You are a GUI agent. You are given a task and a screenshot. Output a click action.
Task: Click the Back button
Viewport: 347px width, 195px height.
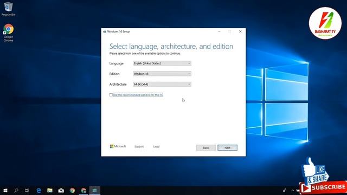tap(206, 148)
